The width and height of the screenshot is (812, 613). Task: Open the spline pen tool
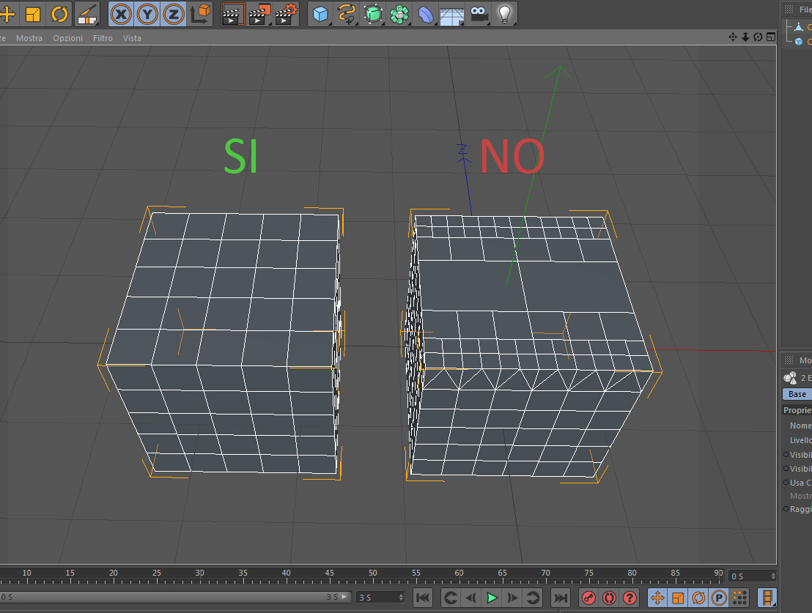click(x=347, y=14)
